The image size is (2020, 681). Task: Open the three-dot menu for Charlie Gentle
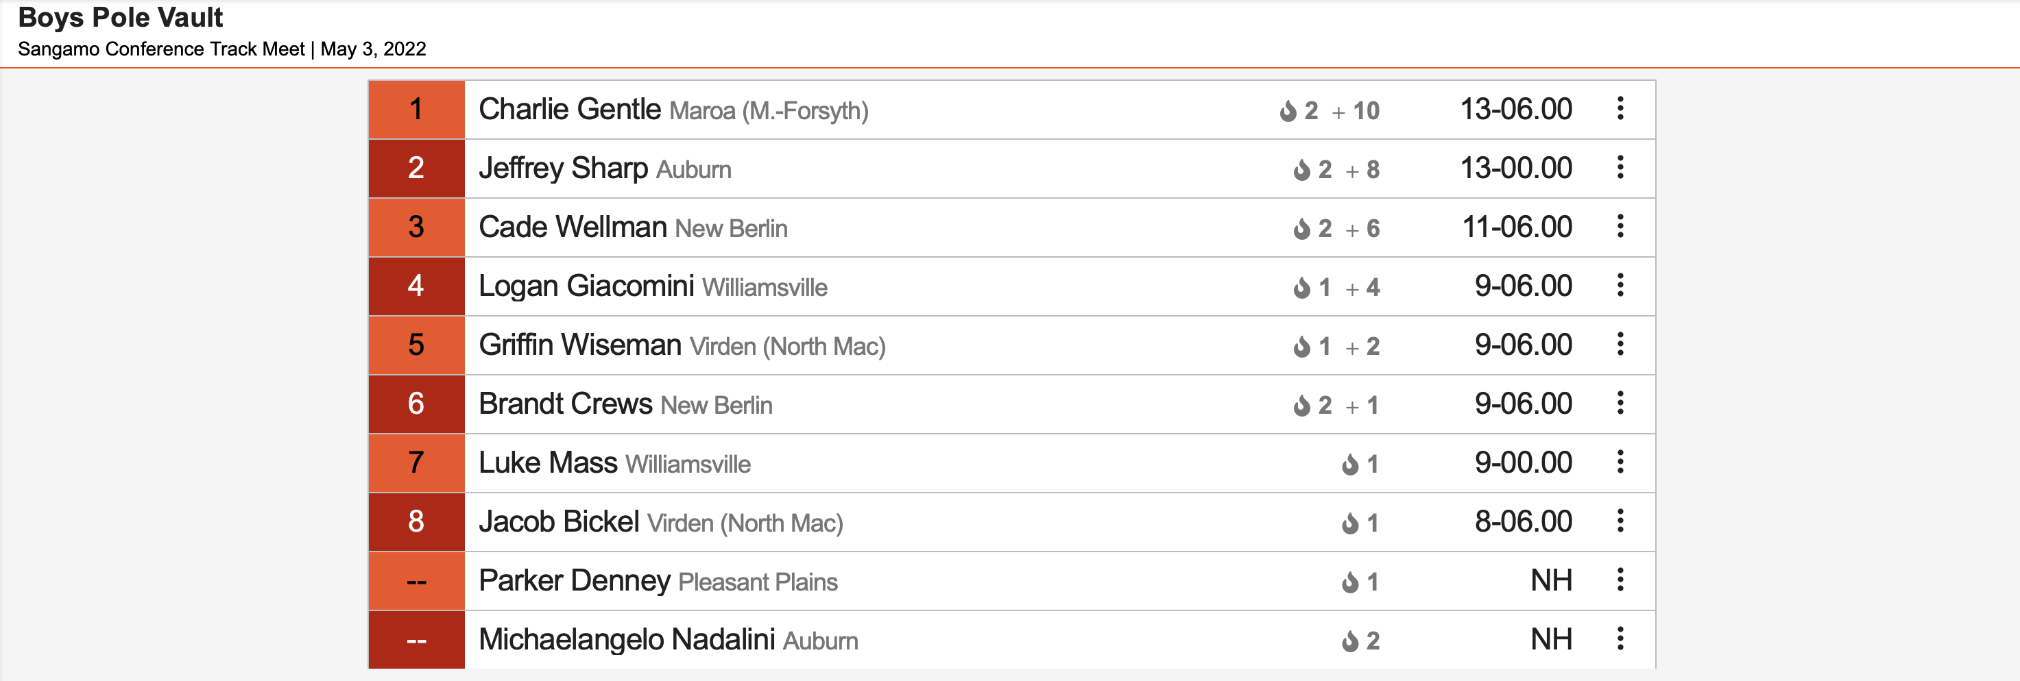[1620, 109]
